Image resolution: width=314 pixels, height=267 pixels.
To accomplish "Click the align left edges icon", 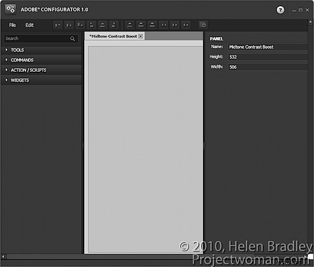I will point(91,25).
